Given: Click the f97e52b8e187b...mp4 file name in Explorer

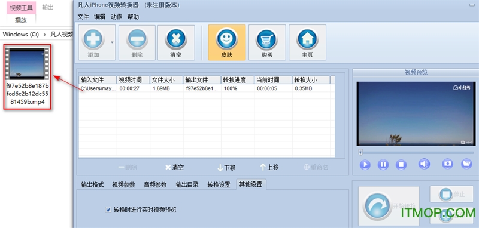Looking at the screenshot, I should tap(27, 94).
